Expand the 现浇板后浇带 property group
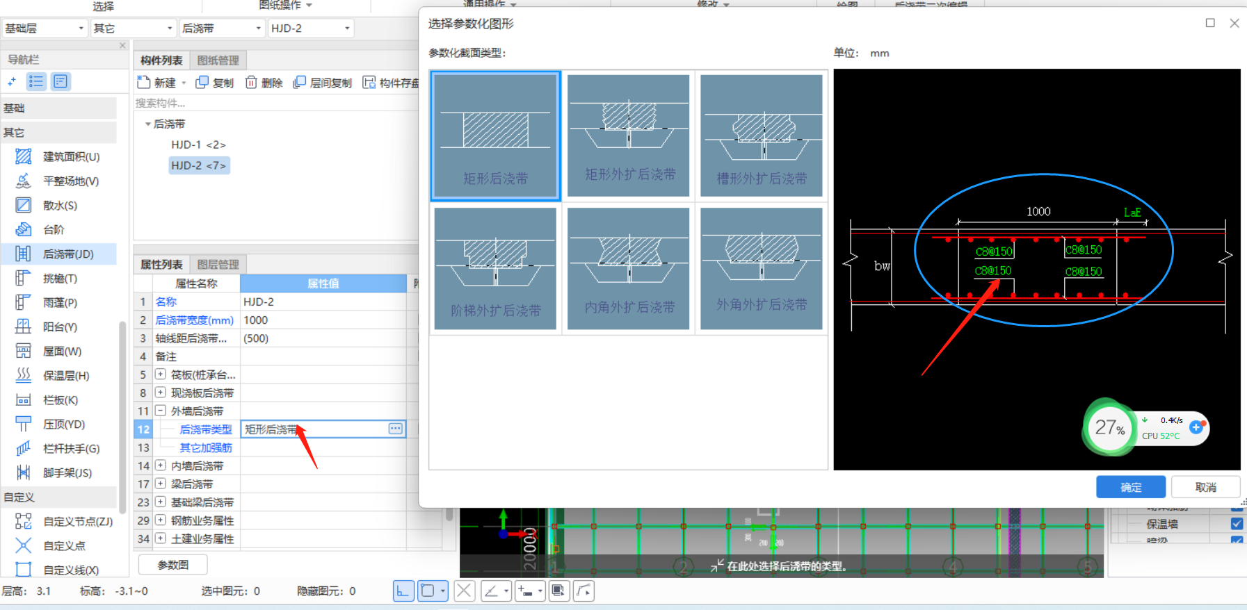 (161, 393)
